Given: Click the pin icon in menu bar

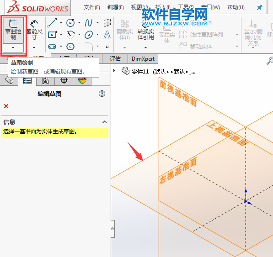Looking at the screenshot, I should (260, 7).
